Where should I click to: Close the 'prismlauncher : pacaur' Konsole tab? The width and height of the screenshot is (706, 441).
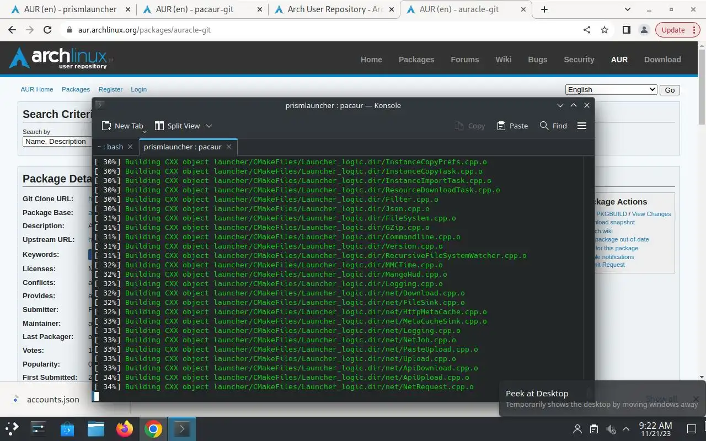[x=229, y=147]
